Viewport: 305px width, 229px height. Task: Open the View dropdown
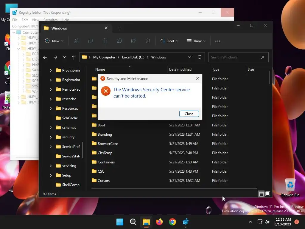196,41
